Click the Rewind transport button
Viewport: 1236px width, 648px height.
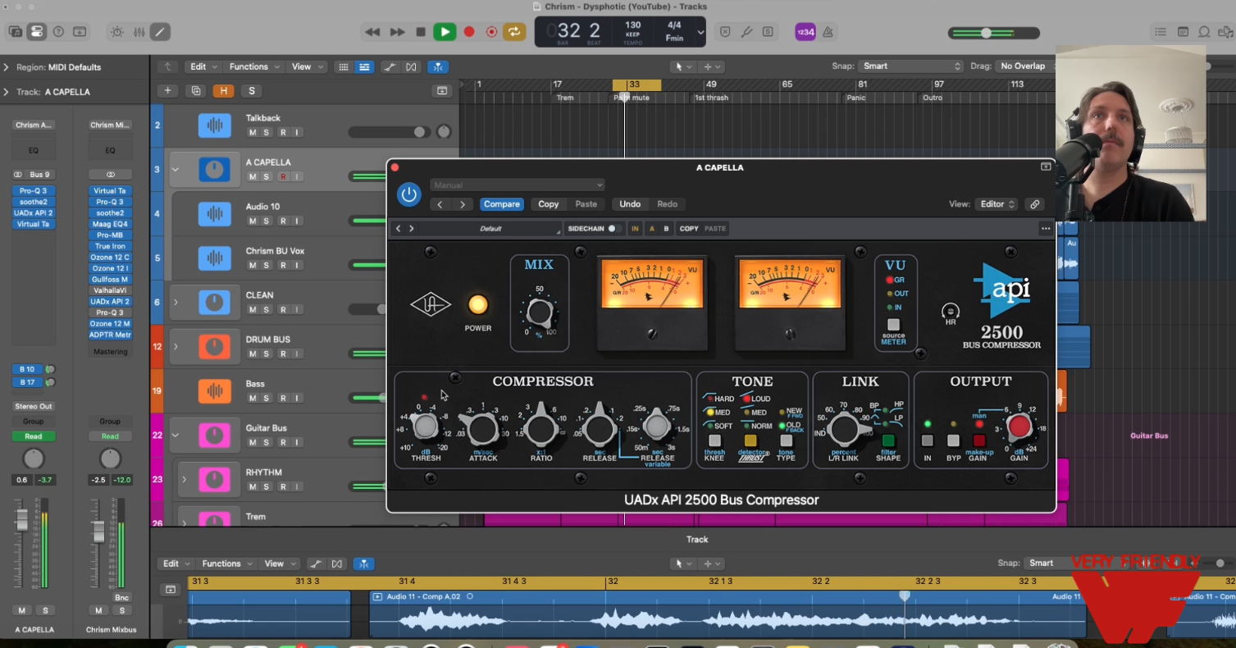click(x=372, y=32)
